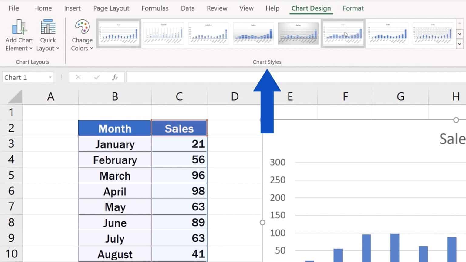
Task: Click the chart axis label 150
Action: coord(278,215)
